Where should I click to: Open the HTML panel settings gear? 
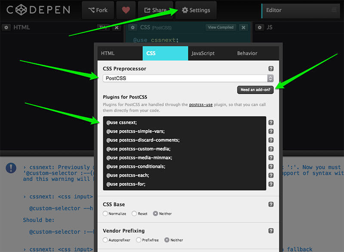point(6,27)
